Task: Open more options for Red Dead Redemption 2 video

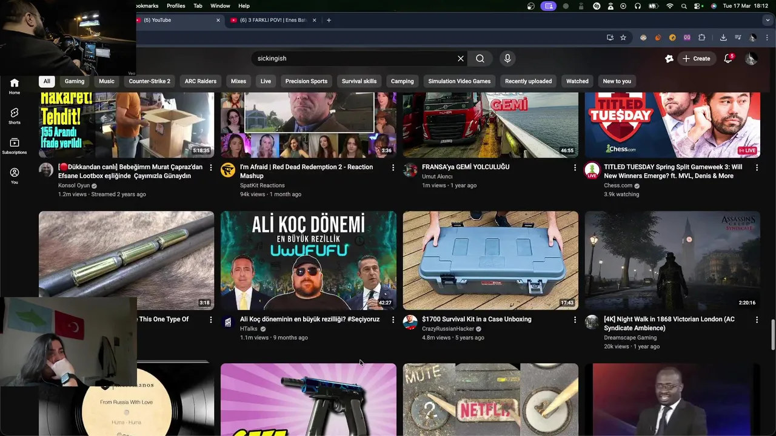Action: click(x=393, y=167)
